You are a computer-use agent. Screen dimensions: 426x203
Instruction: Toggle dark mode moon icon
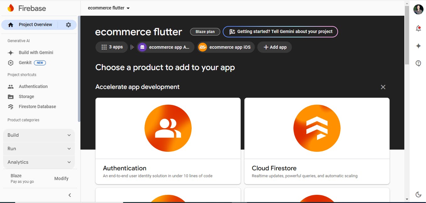pyautogui.click(x=418, y=195)
